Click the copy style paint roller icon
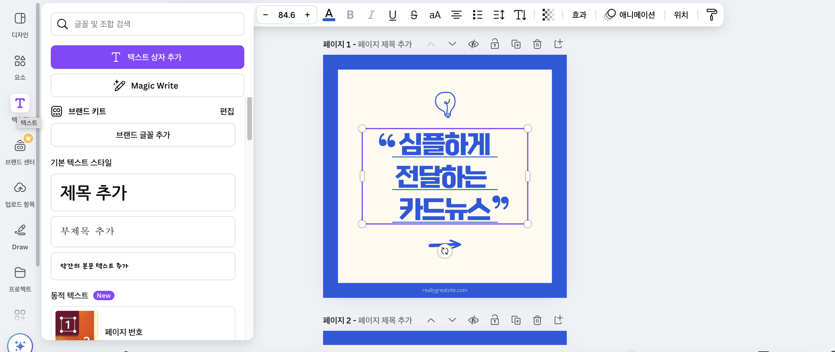 point(711,15)
